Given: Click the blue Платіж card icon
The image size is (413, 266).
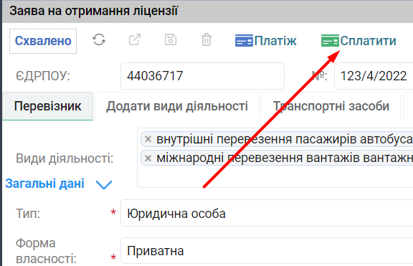Looking at the screenshot, I should 244,41.
